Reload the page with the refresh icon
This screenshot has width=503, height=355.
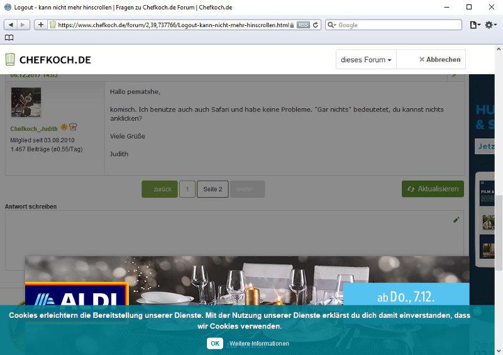point(316,25)
